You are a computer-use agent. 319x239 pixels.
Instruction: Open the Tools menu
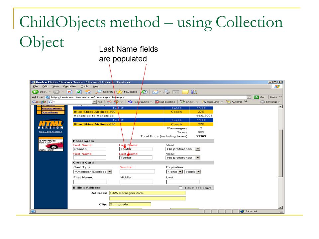(85, 86)
